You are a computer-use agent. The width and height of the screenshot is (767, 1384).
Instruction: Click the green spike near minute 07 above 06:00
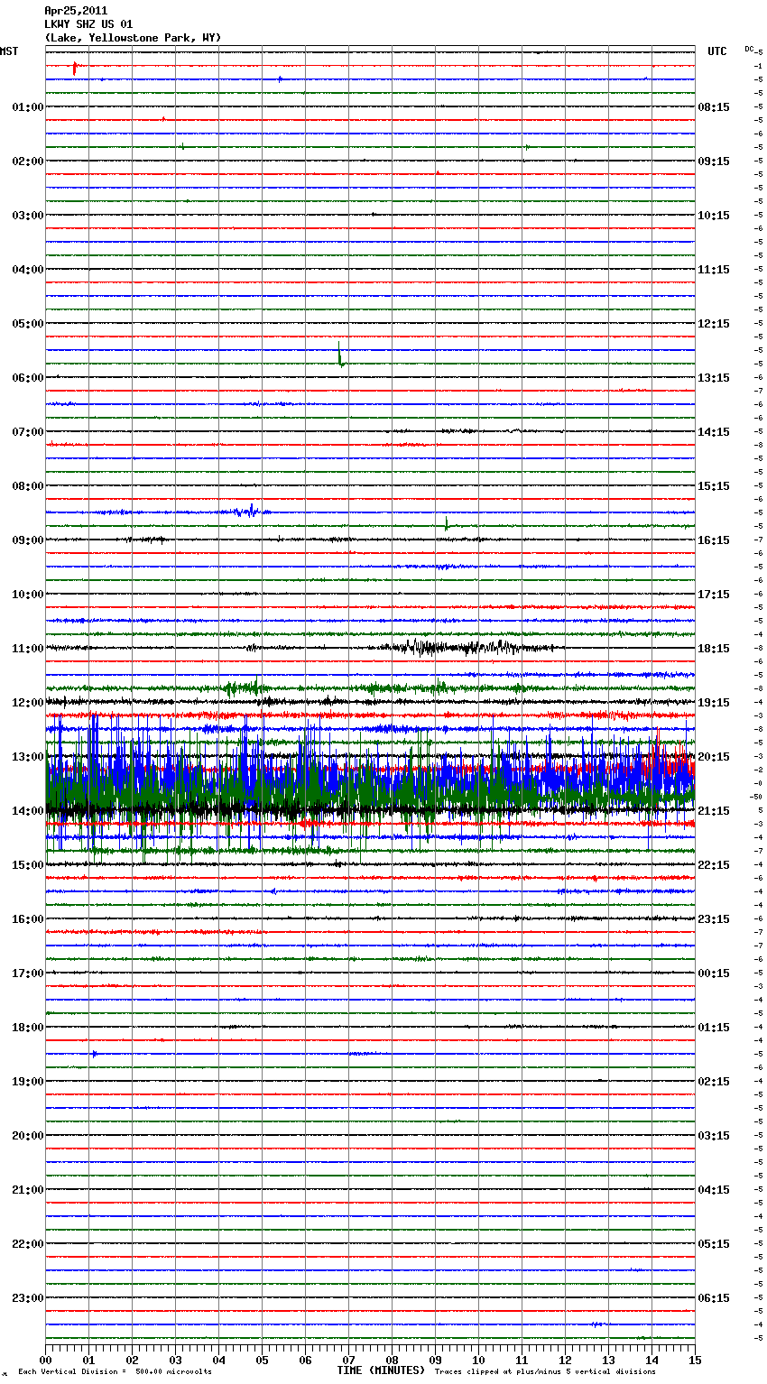tap(340, 355)
